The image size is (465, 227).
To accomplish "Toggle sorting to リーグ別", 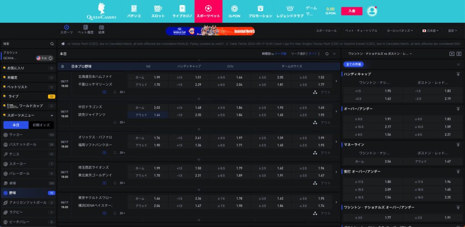I will click(x=280, y=54).
